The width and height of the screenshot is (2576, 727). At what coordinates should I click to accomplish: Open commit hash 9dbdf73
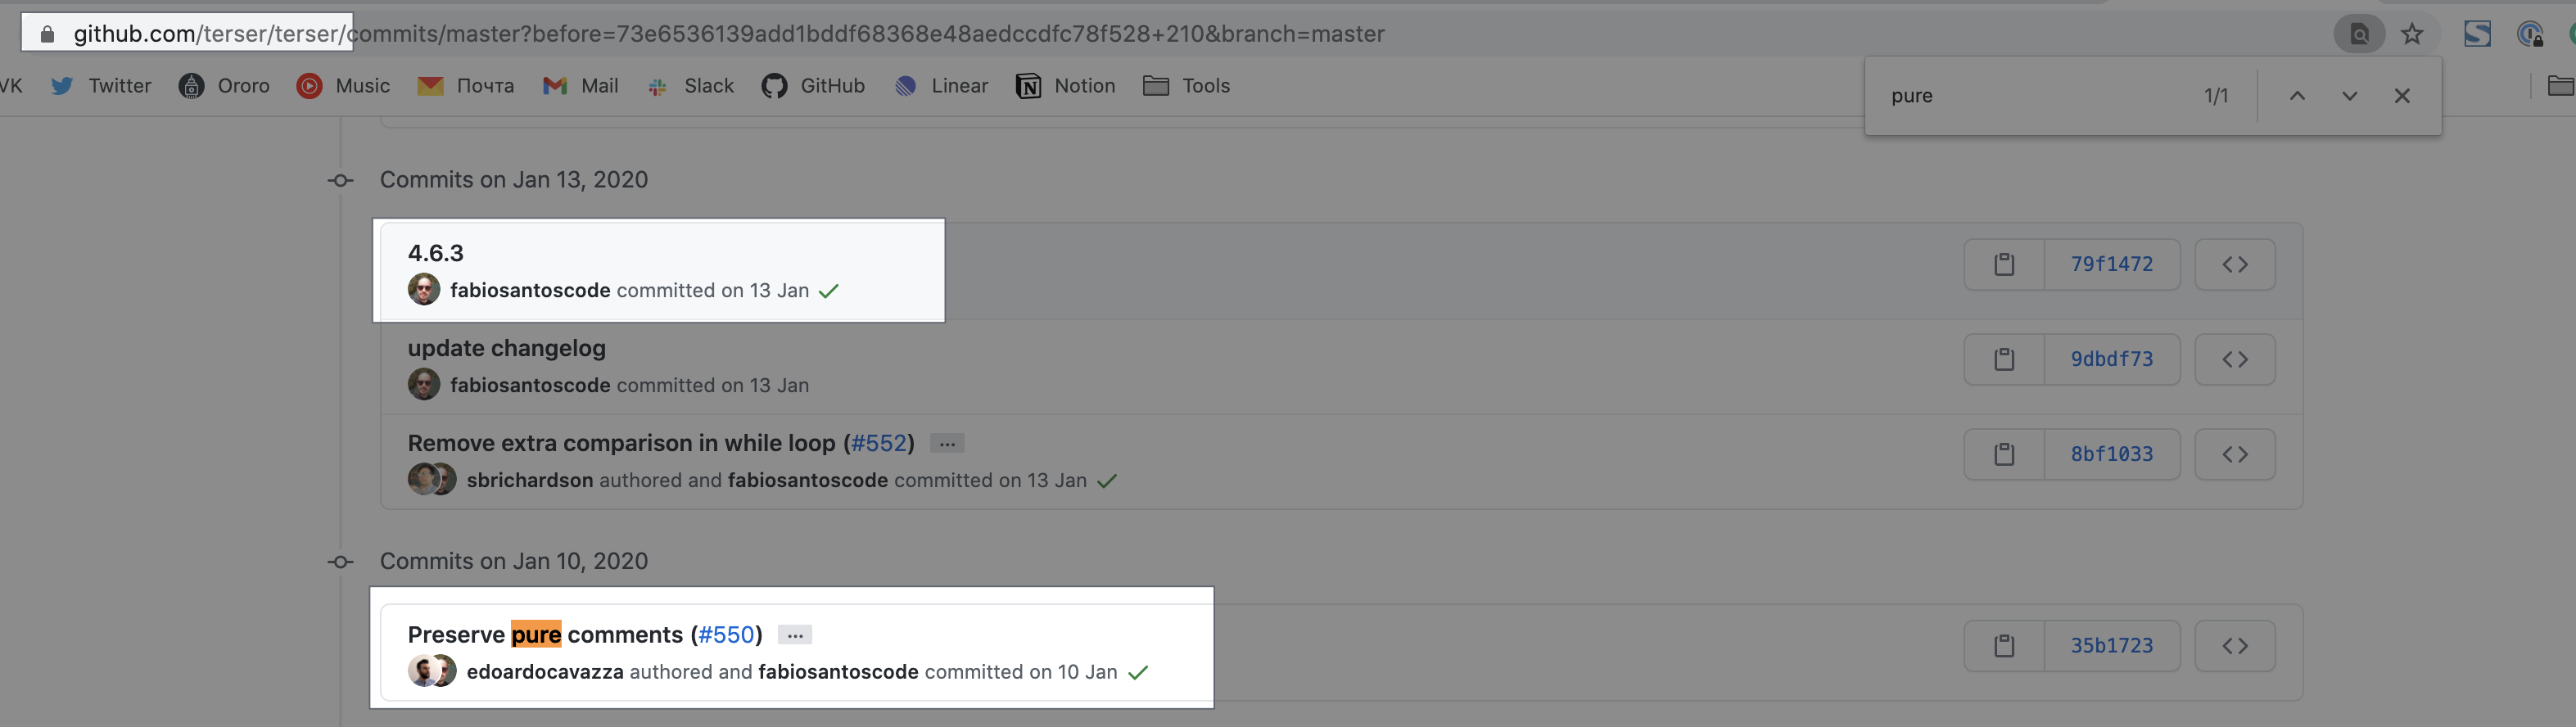2112,360
